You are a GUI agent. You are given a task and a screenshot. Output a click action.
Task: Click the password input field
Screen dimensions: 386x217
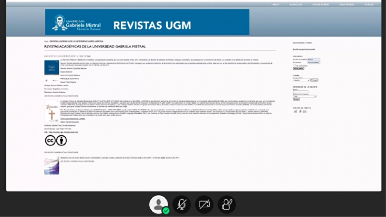(x=314, y=62)
